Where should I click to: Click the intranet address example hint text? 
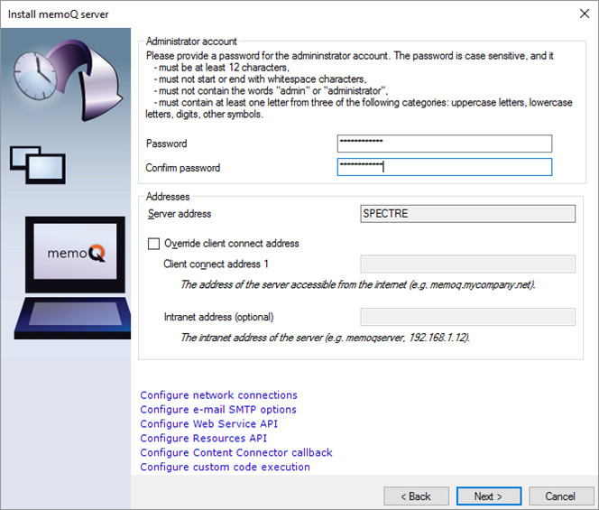[325, 338]
